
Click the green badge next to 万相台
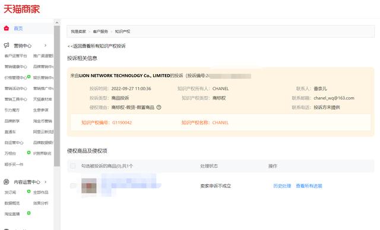click(x=29, y=152)
